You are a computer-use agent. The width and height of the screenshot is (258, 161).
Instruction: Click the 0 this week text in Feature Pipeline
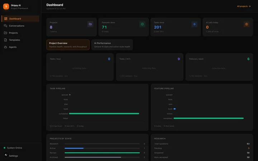click(x=169, y=126)
